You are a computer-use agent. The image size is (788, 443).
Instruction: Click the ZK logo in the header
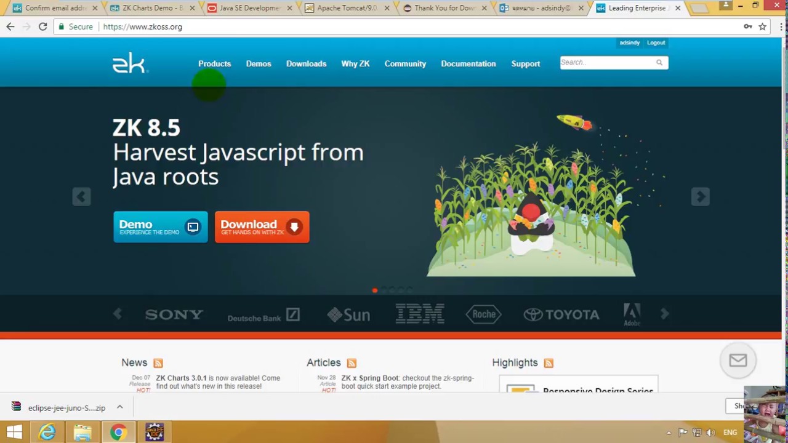coord(130,63)
